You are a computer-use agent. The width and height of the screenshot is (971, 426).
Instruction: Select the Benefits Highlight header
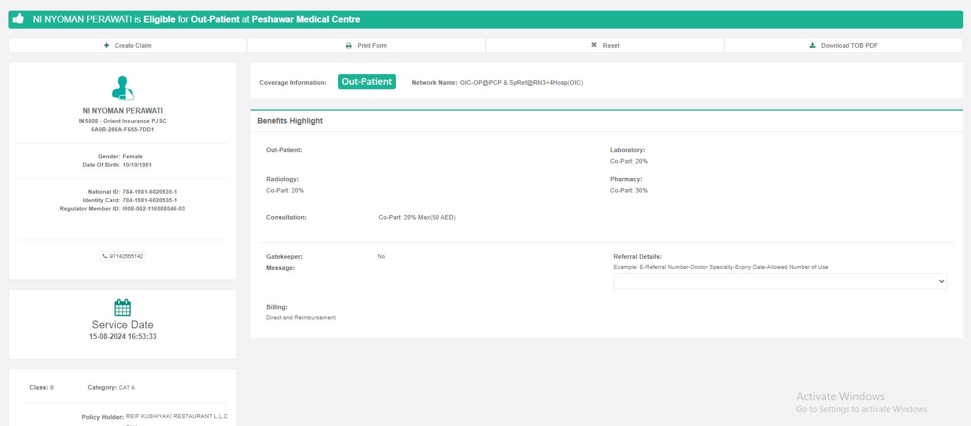[x=290, y=121]
